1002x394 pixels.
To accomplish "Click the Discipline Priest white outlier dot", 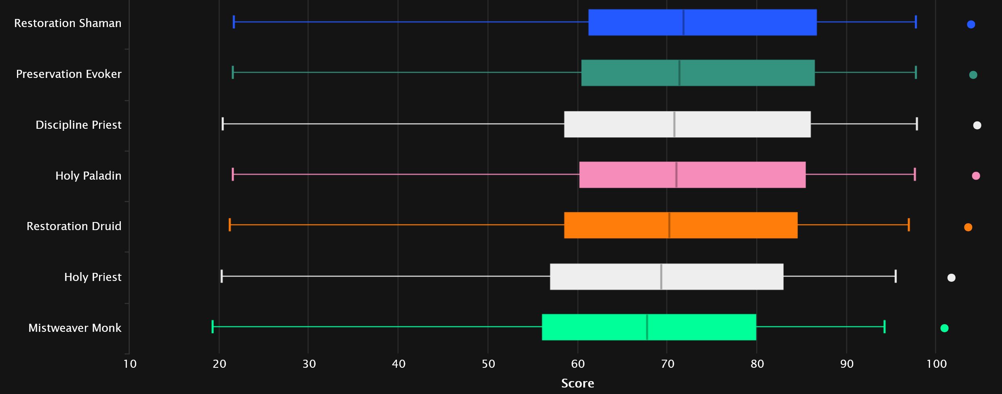I will click(977, 125).
